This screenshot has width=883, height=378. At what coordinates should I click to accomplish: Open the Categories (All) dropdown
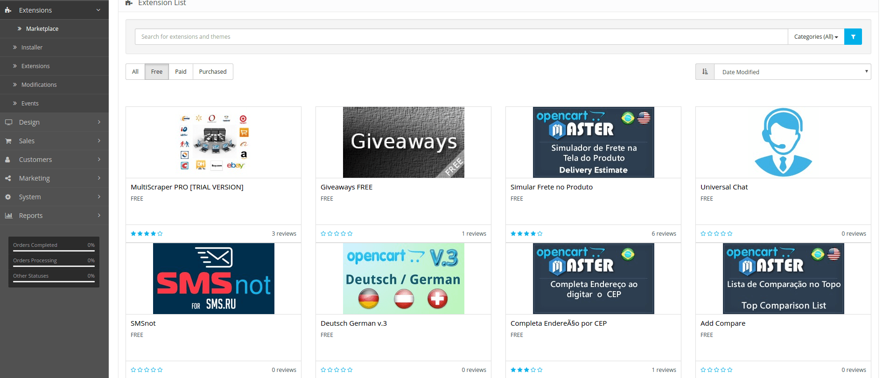point(816,36)
